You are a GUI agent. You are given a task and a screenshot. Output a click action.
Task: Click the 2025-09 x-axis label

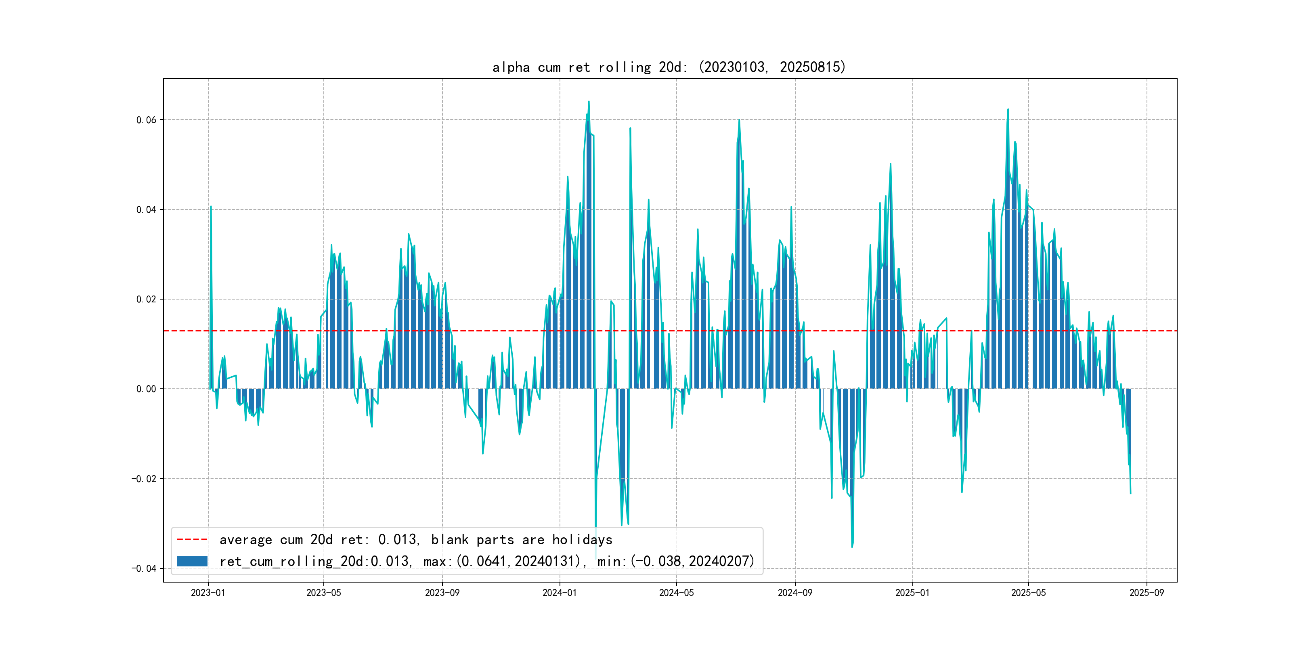[x=1147, y=593]
